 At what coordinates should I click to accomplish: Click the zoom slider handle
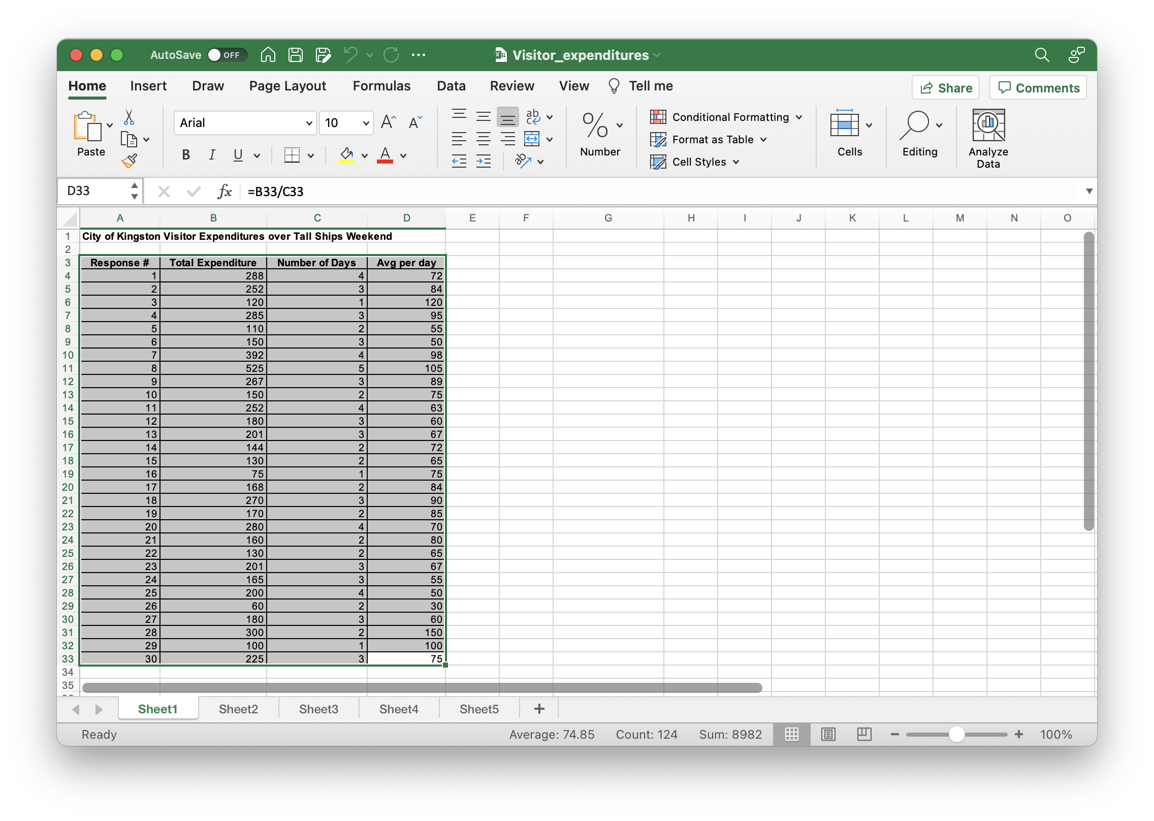click(x=956, y=734)
